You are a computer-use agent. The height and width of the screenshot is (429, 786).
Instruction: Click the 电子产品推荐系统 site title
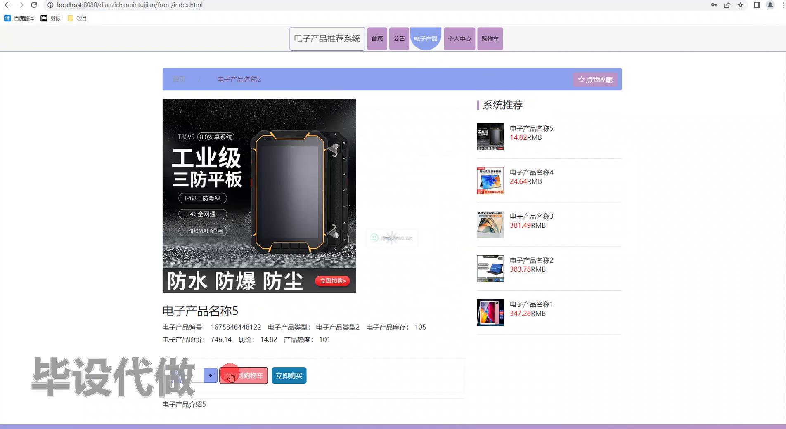tap(327, 39)
